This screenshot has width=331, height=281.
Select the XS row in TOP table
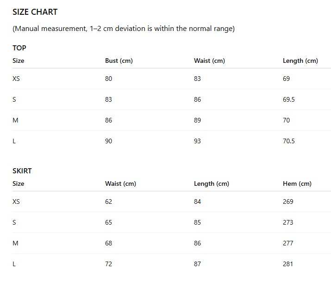pyautogui.click(x=172, y=79)
